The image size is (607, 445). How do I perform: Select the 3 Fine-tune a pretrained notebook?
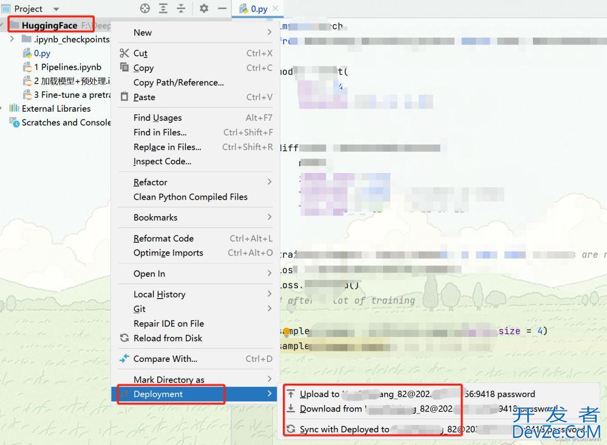point(72,95)
